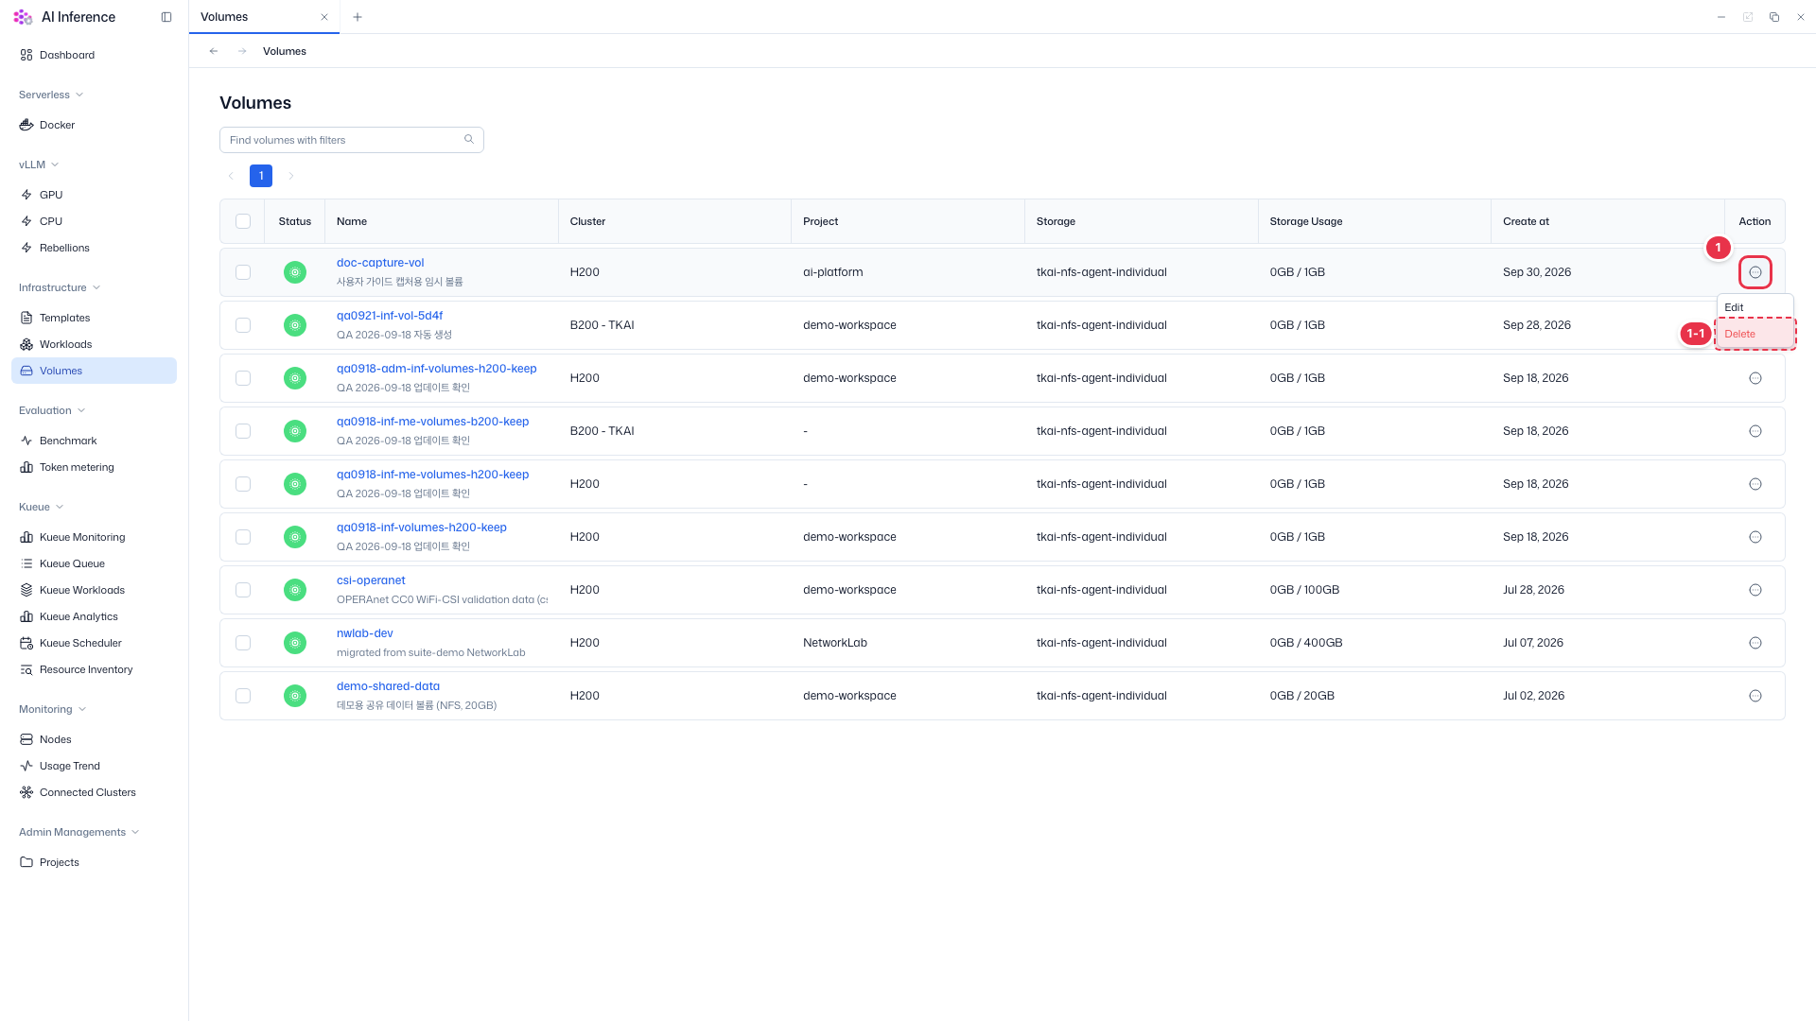Viewport: 1816px width, 1021px height.
Task: Choose Edit from the action menu
Action: 1755,307
